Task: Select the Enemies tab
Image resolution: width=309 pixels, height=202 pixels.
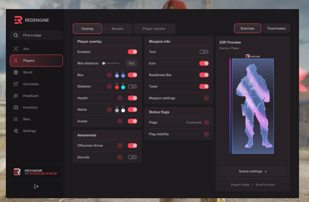Action: pyautogui.click(x=247, y=28)
